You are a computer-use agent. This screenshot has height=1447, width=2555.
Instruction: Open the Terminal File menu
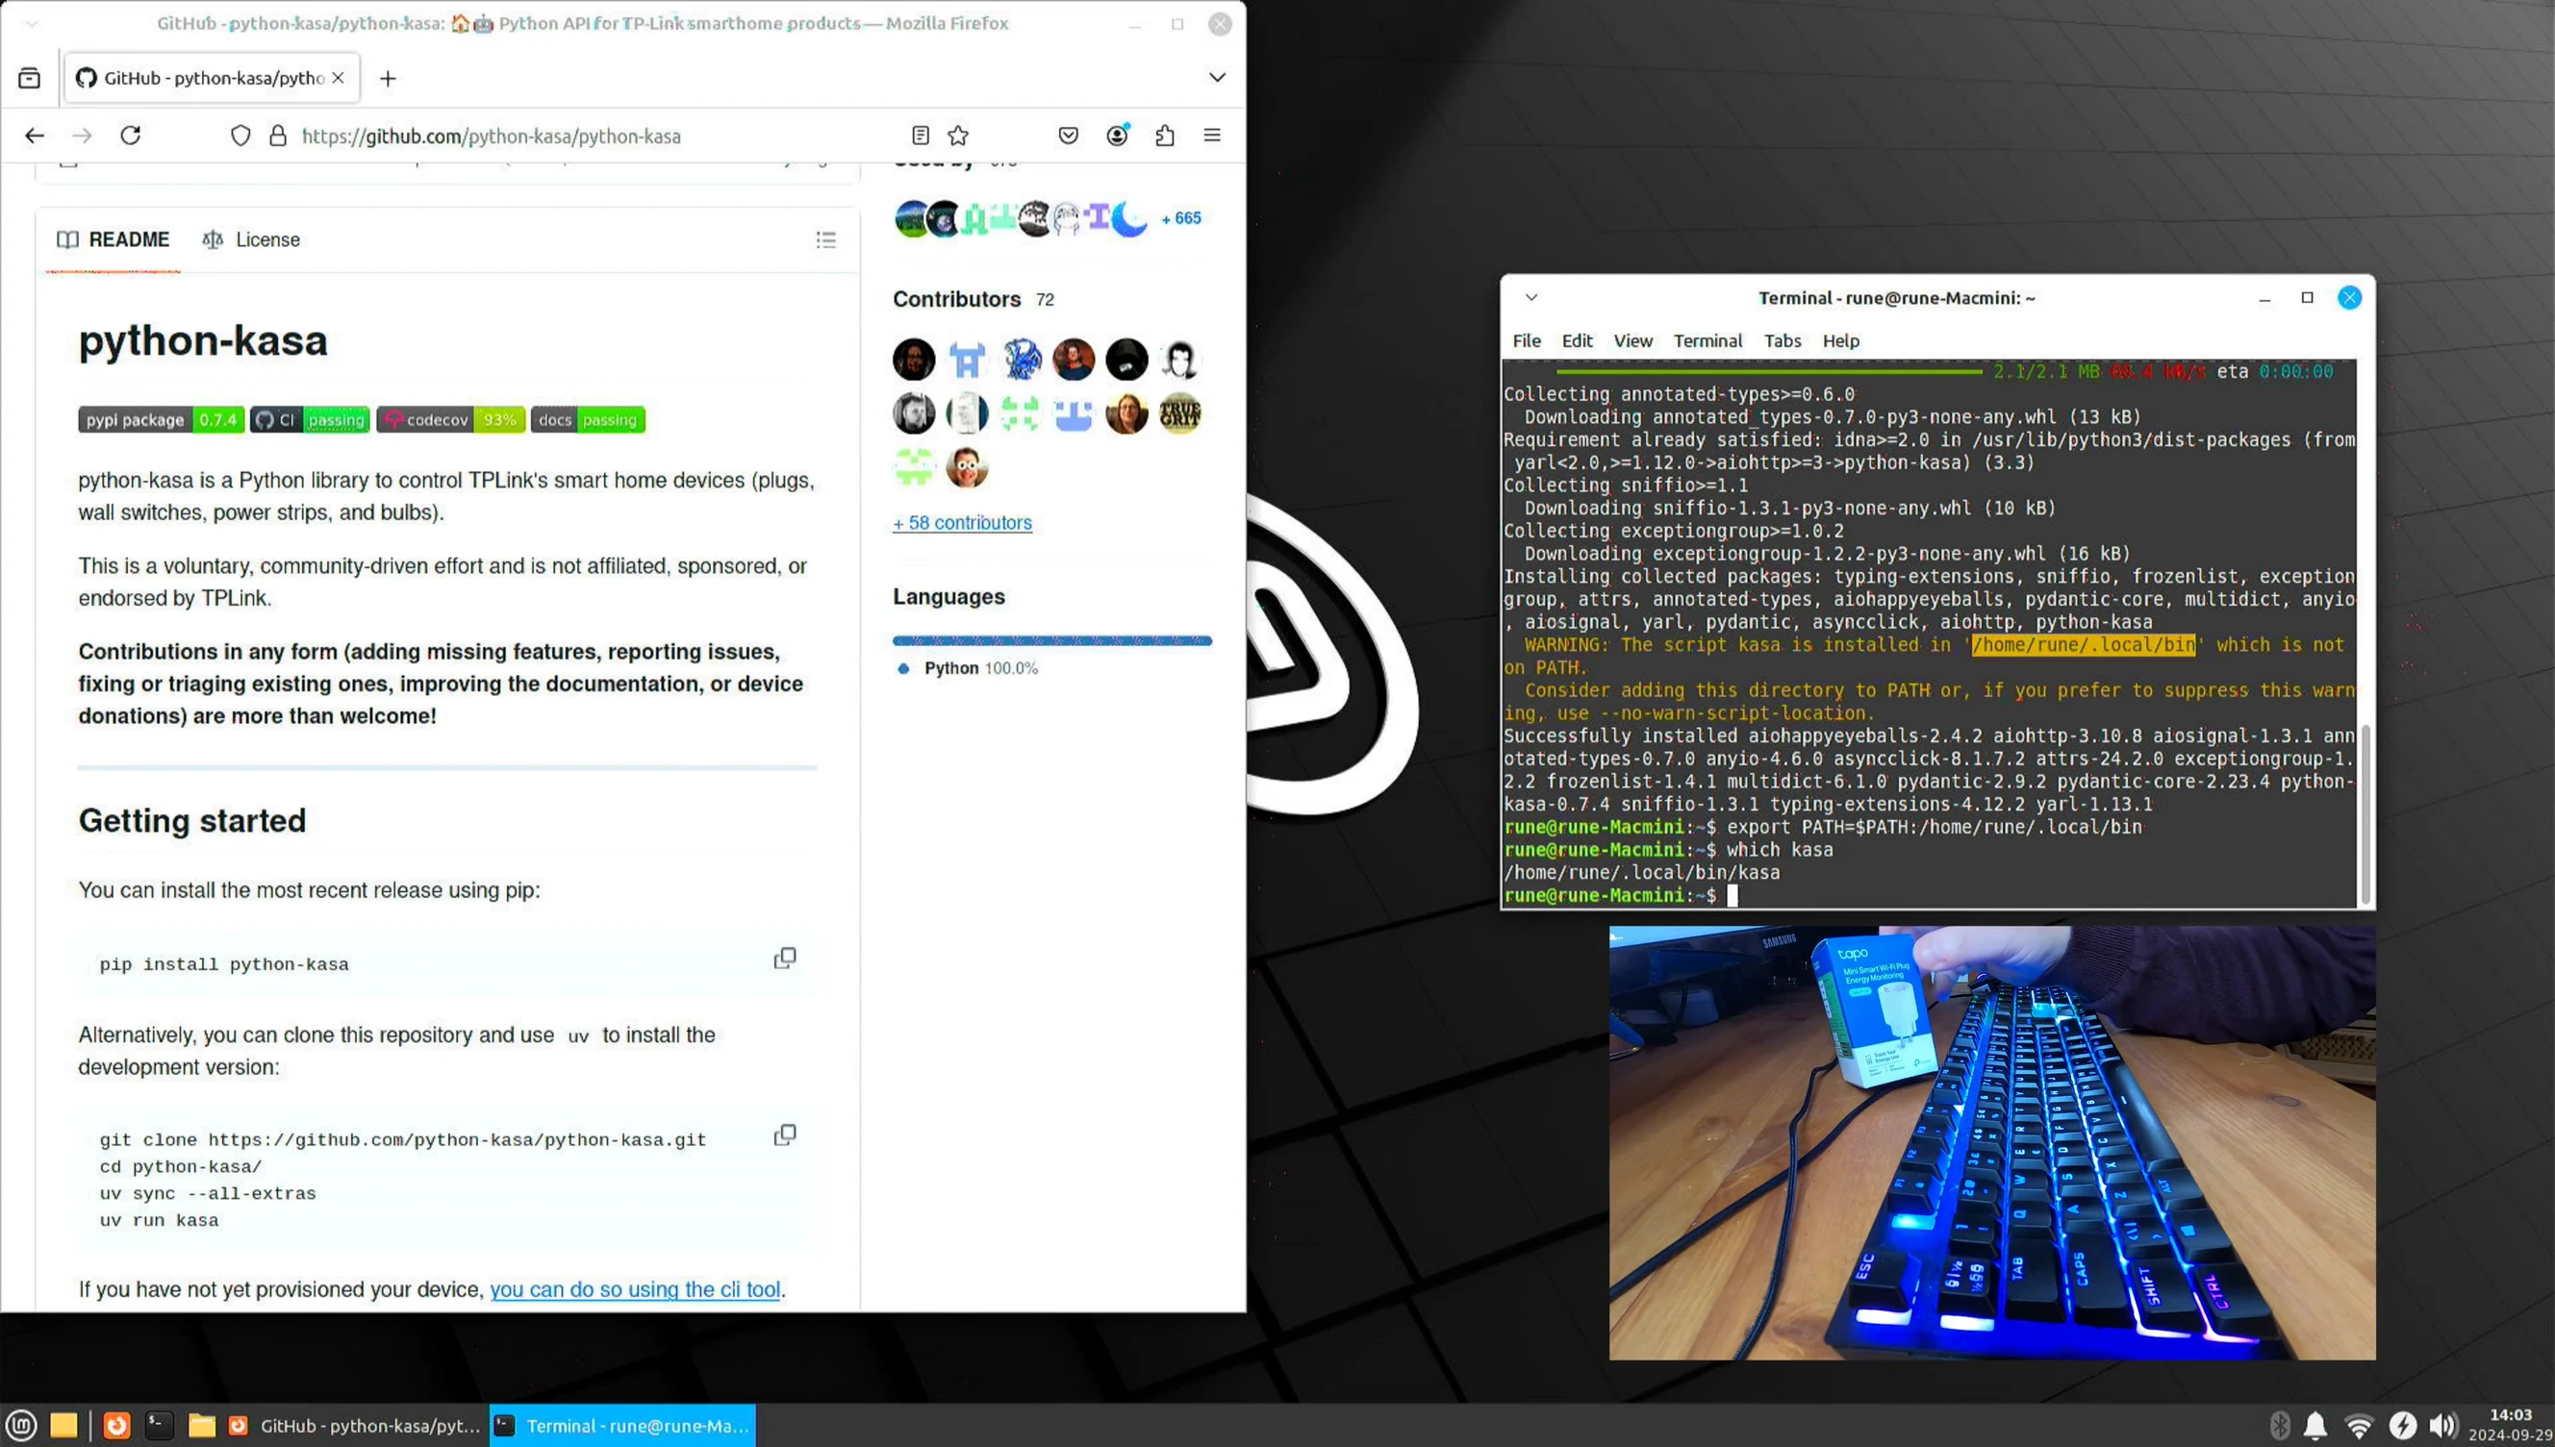1526,341
